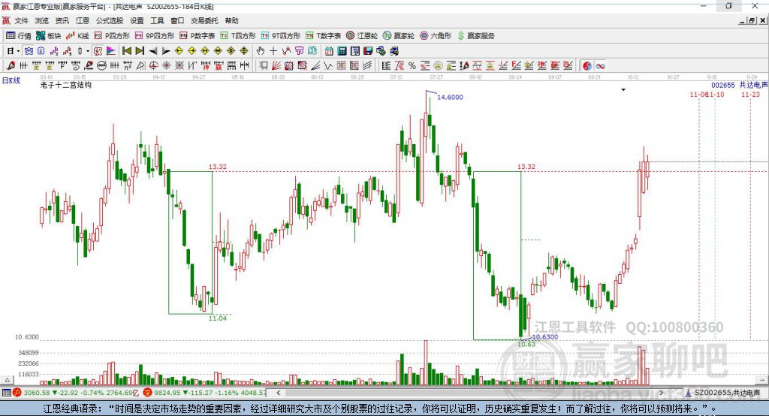Open the 赢家轮 tool
The height and width of the screenshot is (416, 769).
point(399,36)
